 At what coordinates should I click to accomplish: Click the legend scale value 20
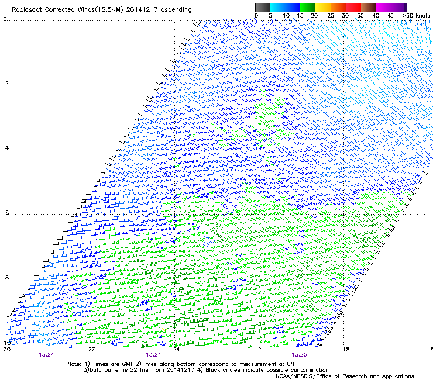(314, 16)
